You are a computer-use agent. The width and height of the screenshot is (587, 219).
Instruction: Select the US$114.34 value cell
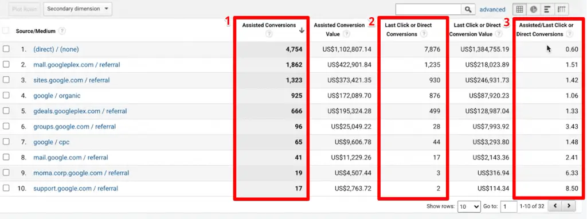click(x=494, y=189)
